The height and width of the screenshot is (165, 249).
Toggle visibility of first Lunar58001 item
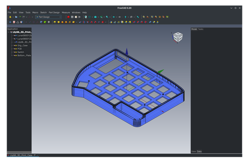[x=14, y=35]
